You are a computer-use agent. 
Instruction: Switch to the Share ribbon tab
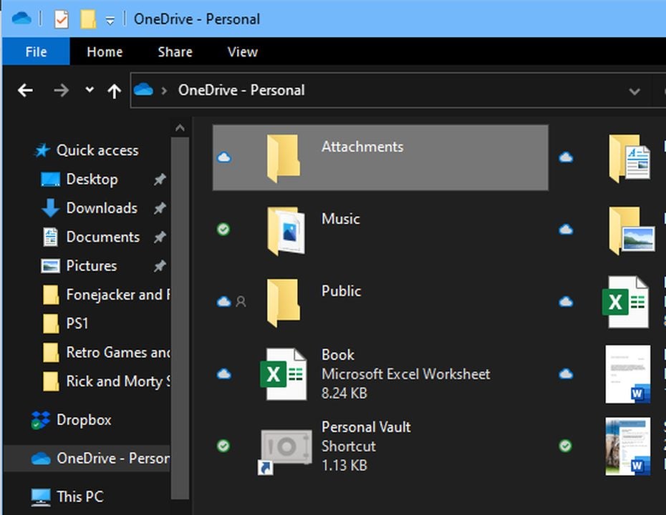[175, 51]
